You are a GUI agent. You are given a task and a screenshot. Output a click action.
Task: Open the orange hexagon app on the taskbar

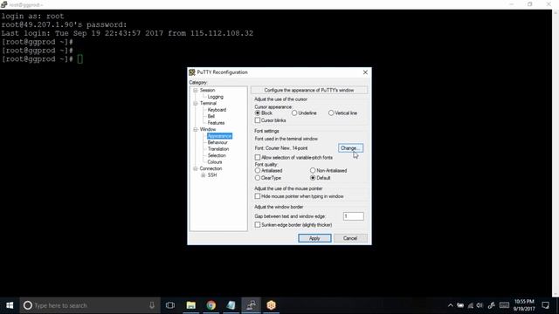click(x=271, y=305)
